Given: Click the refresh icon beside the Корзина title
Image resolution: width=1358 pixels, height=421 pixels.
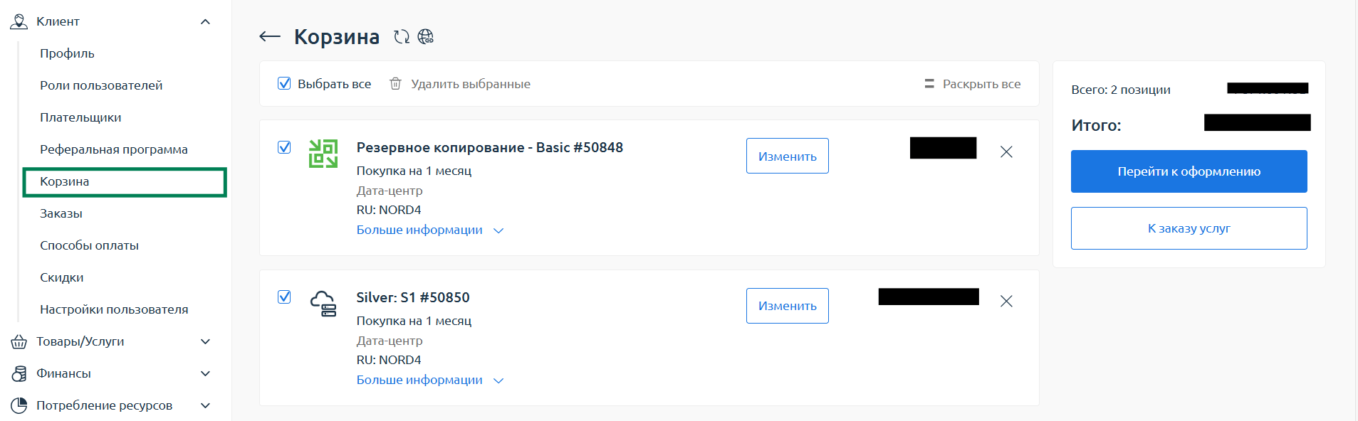Looking at the screenshot, I should pos(402,36).
